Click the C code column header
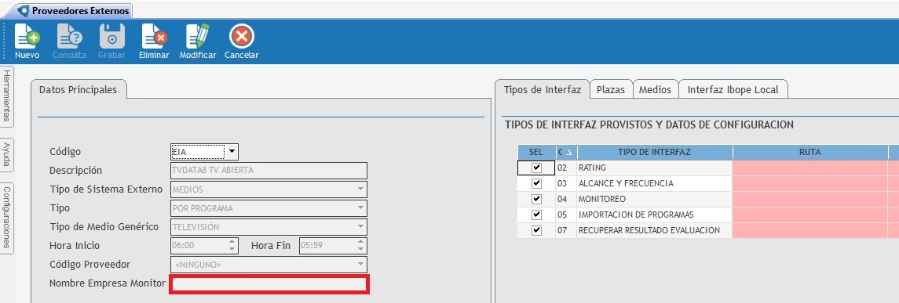This screenshot has width=899, height=303. coord(566,152)
